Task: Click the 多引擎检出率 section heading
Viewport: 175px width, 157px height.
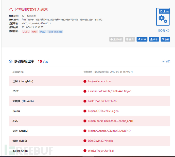Action: tap(24, 61)
